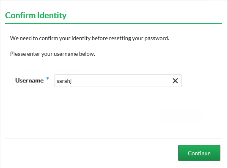Screen dimensions: 228x168
Task: Select the Confirm Identity heading
Action: [x=36, y=15]
